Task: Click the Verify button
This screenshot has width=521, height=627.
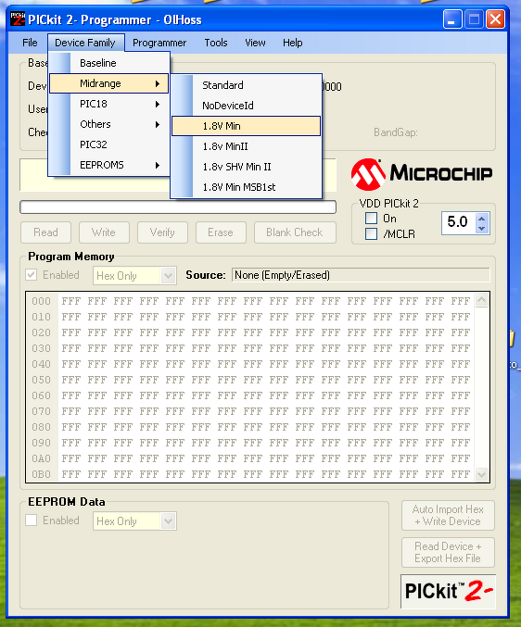Action: pos(162,232)
